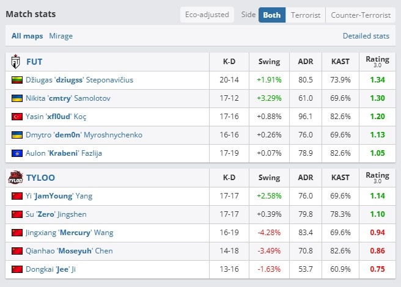Switch to the Mirage map tab
Screen dimensions: 401x287
coord(61,36)
